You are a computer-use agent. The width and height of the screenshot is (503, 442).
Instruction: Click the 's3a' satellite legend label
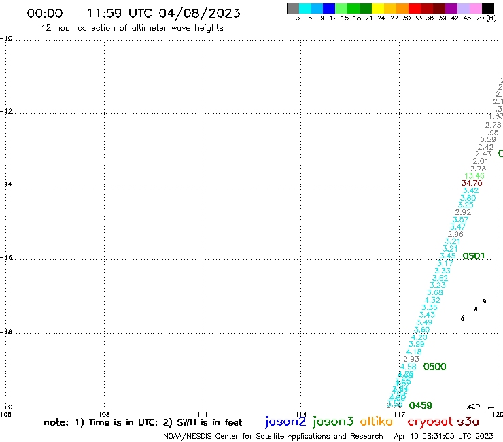pos(468,422)
